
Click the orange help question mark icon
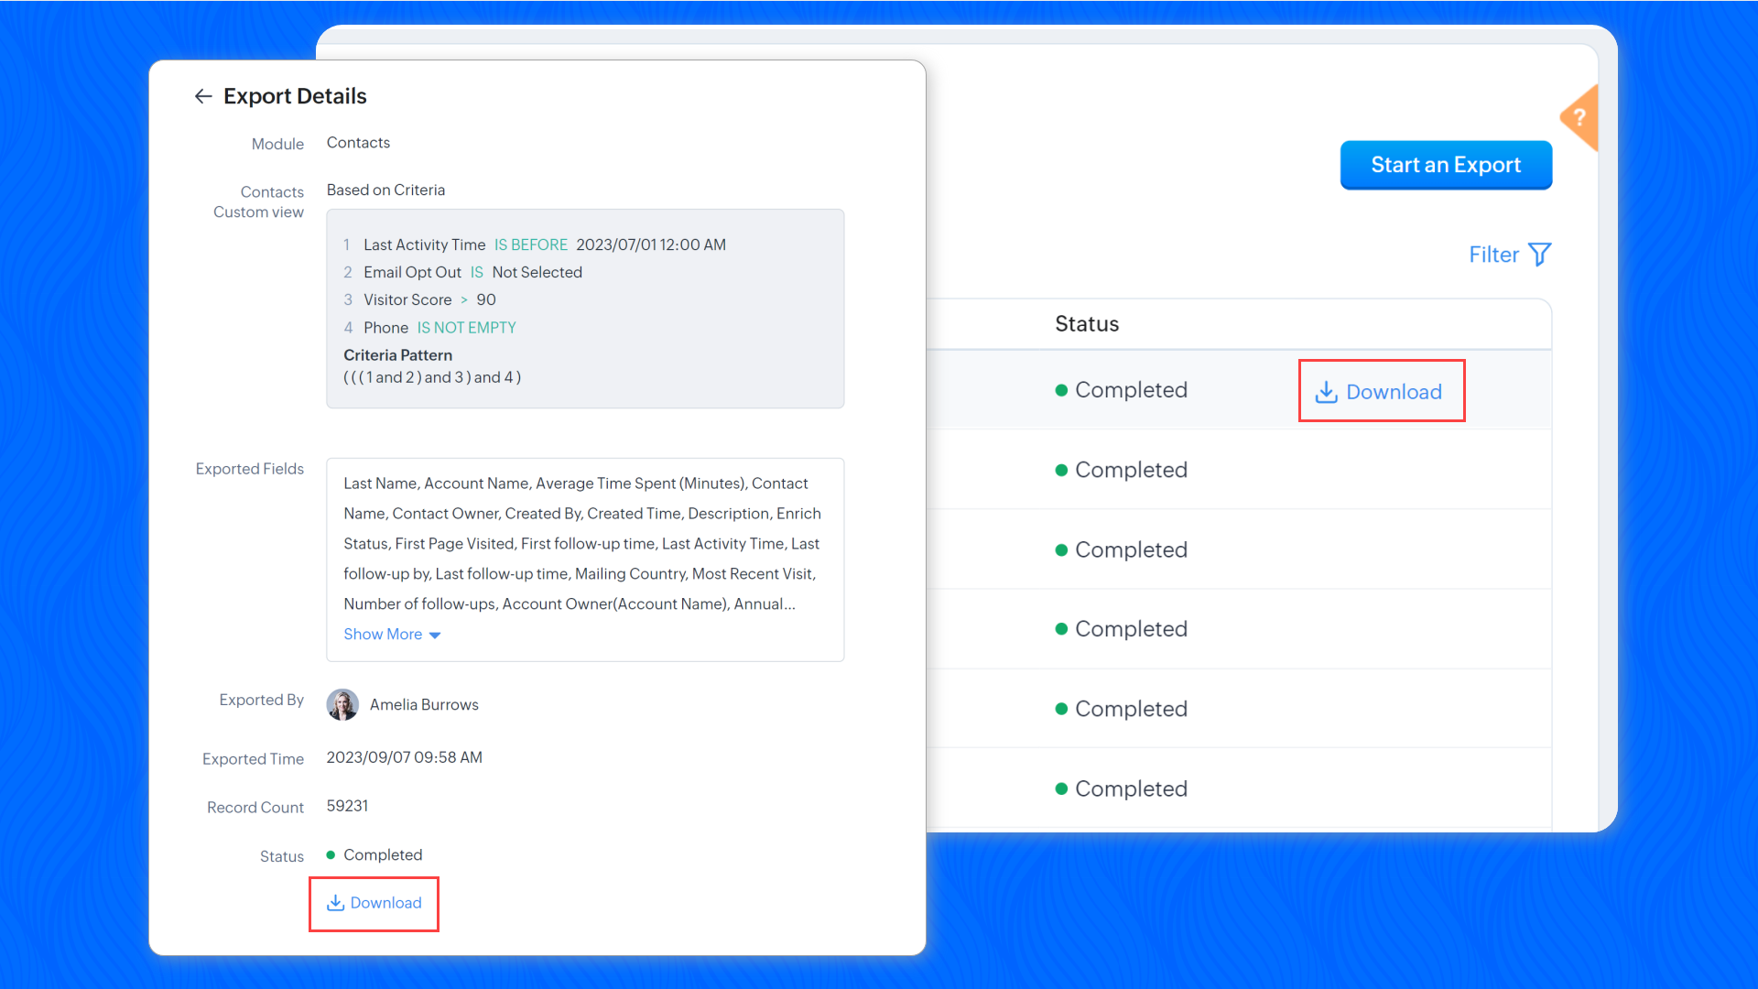[x=1579, y=118]
